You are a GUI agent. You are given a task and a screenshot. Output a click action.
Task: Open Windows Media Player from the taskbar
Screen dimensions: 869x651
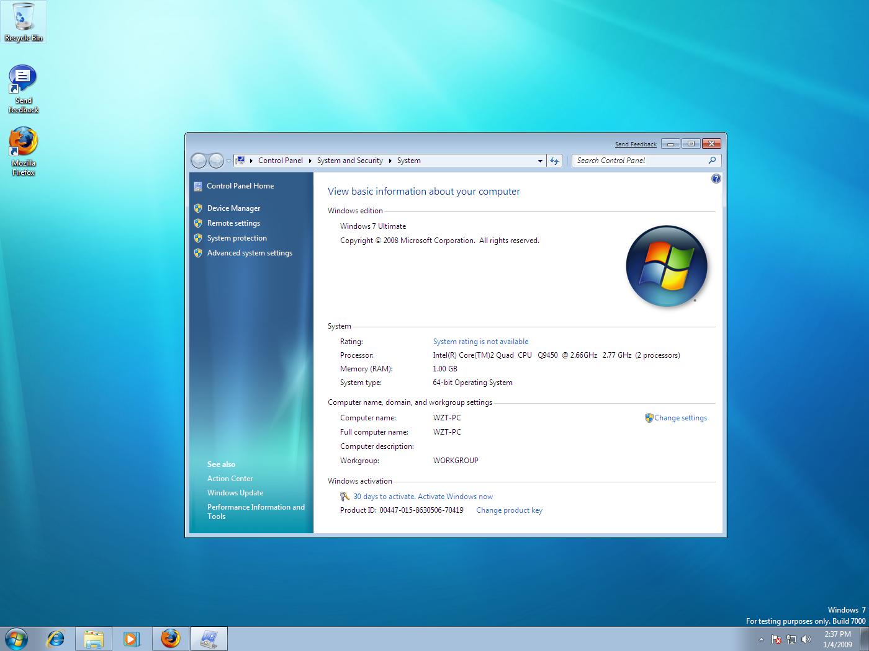[132, 638]
